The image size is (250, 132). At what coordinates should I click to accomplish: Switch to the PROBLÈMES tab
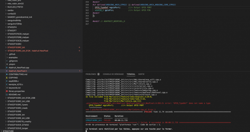point(91,74)
